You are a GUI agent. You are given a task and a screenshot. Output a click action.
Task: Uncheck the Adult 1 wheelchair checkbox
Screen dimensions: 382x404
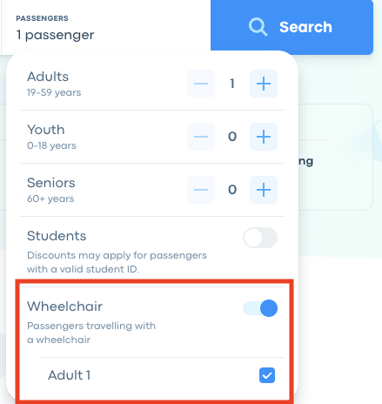[267, 375]
